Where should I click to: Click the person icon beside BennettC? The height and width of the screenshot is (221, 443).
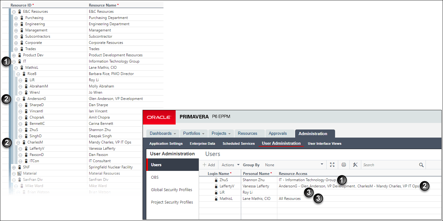tap(26, 124)
